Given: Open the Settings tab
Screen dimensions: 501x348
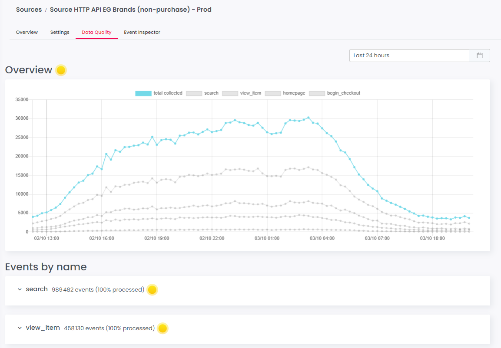Looking at the screenshot, I should 60,33.
